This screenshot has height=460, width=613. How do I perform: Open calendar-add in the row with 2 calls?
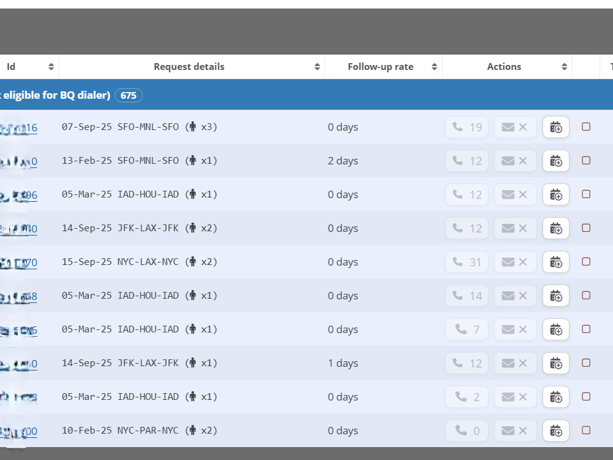click(556, 397)
